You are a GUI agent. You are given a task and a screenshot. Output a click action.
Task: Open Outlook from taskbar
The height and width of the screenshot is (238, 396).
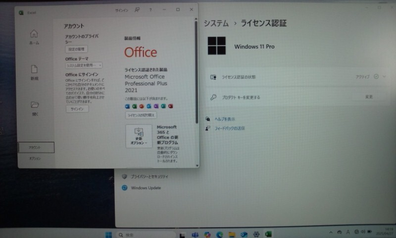pos(244,235)
